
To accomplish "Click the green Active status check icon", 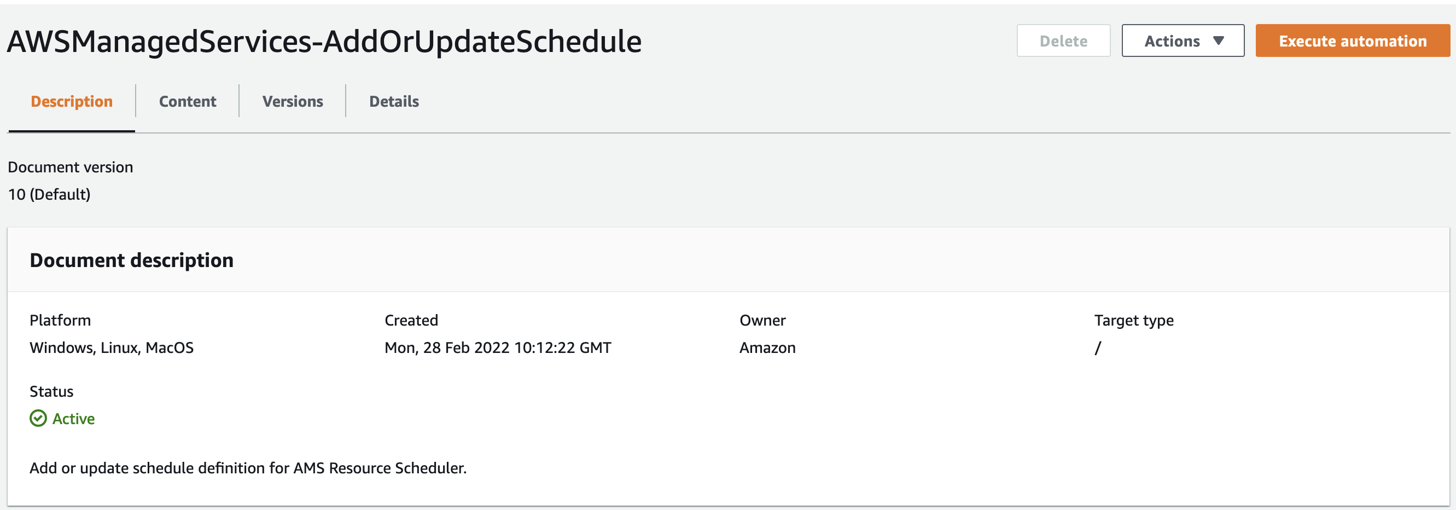I will tap(37, 419).
